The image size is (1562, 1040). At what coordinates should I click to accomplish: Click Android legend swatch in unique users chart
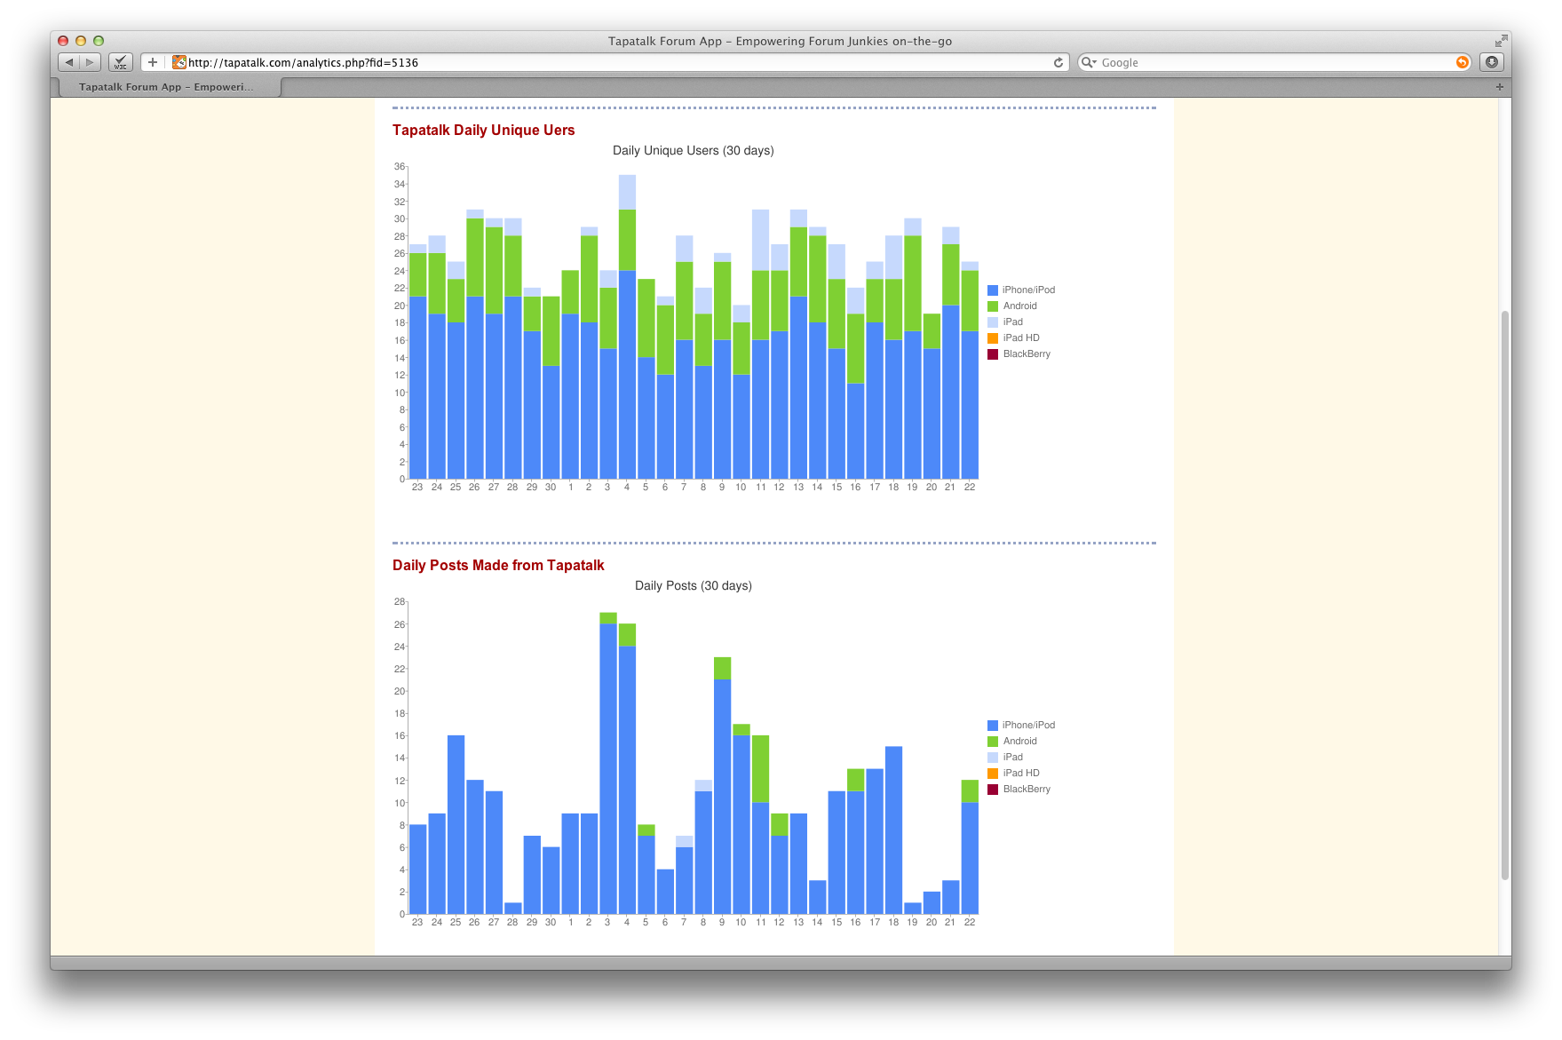coord(993,306)
